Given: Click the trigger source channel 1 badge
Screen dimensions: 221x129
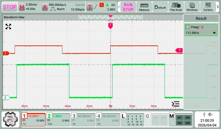Looking at the screenshot, I should coord(101,5).
